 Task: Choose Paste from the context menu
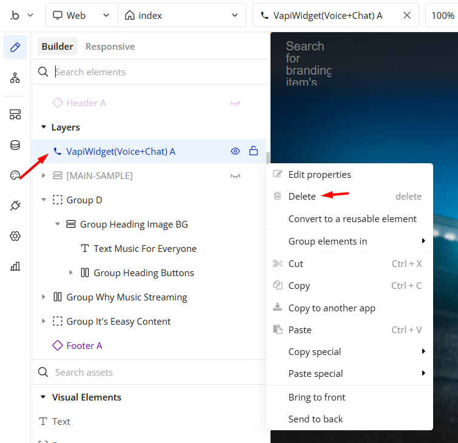[349, 330]
